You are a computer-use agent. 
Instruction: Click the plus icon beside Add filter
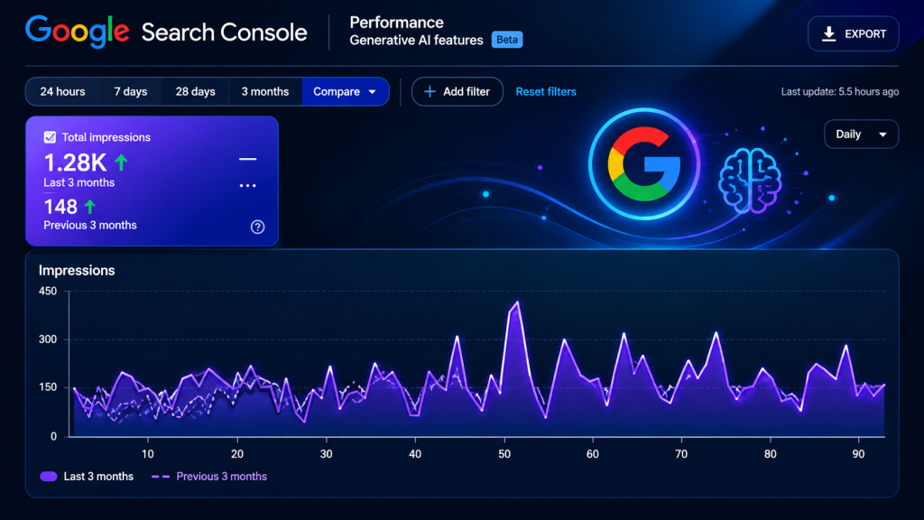coord(430,91)
